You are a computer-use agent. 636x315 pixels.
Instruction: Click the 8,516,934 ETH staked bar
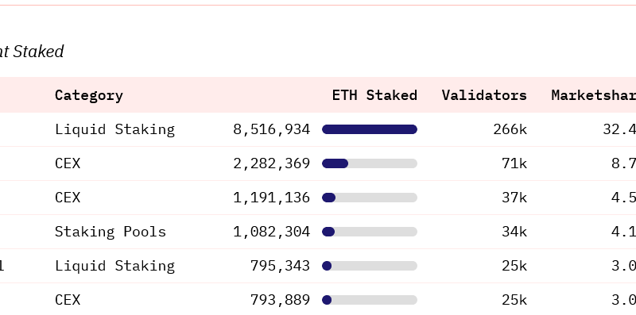(x=370, y=129)
